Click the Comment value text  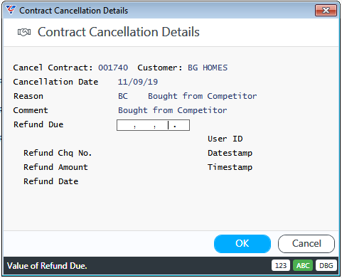coord(173,110)
